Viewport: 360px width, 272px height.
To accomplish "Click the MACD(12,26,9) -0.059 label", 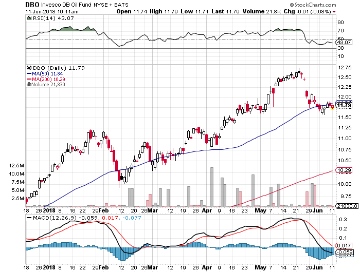I will pyautogui.click(x=65, y=218).
